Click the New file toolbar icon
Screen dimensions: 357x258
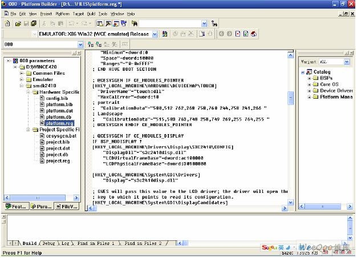point(7,23)
